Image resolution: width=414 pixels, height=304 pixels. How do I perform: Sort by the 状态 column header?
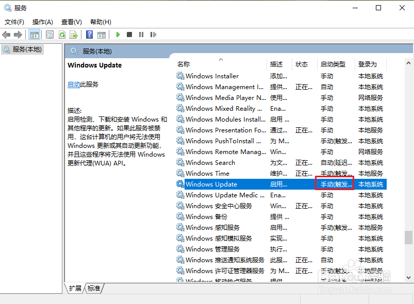304,64
